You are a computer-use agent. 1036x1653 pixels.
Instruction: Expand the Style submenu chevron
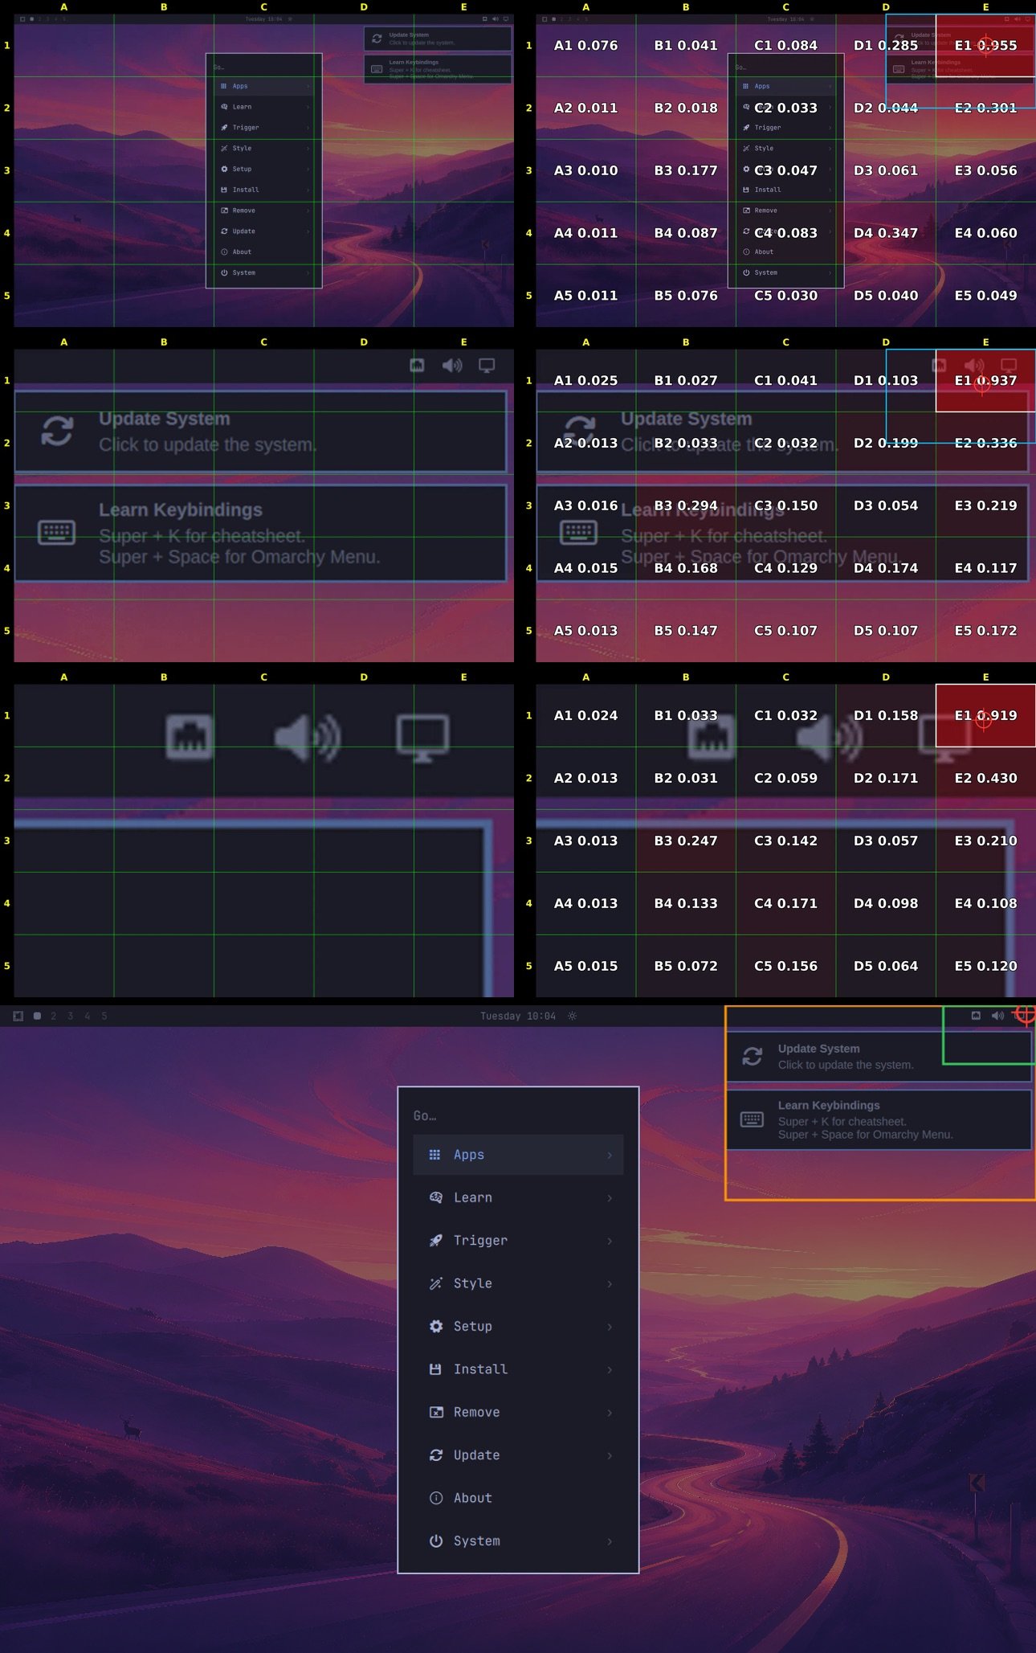click(610, 1283)
